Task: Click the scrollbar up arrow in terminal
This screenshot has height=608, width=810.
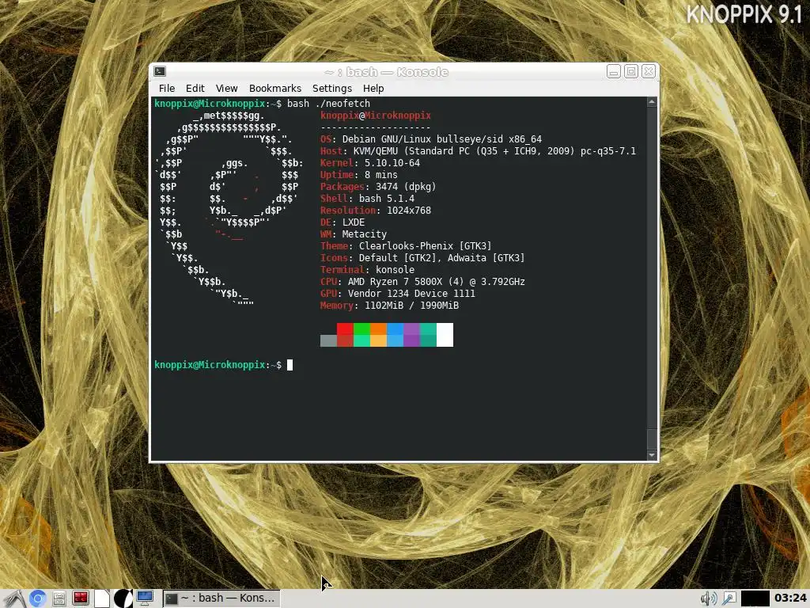Action: coord(652,102)
